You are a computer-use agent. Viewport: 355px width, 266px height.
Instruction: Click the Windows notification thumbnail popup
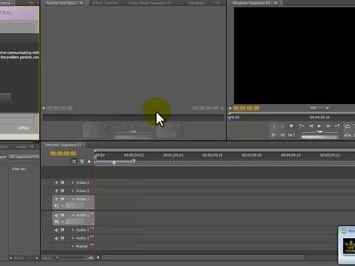[347, 245]
